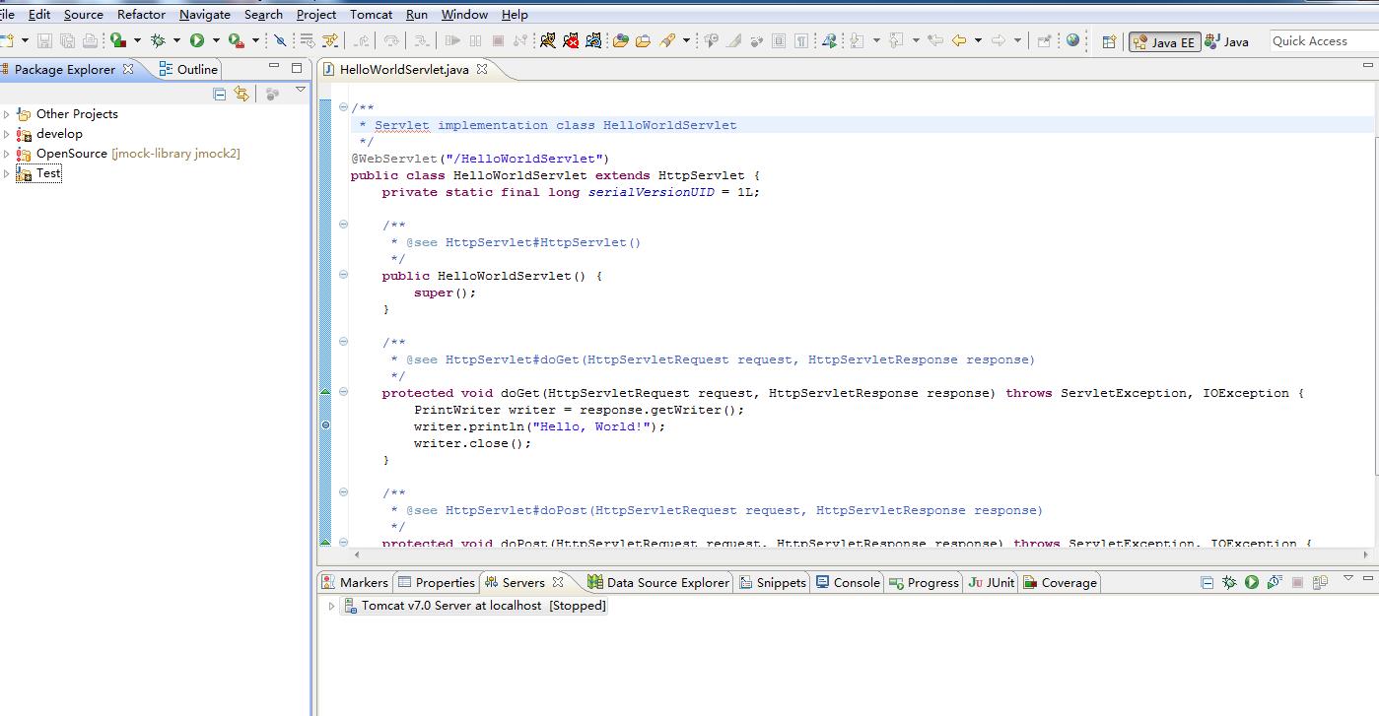The image size is (1379, 716).
Task: Open the Servers view menu triangle
Action: [1348, 578]
